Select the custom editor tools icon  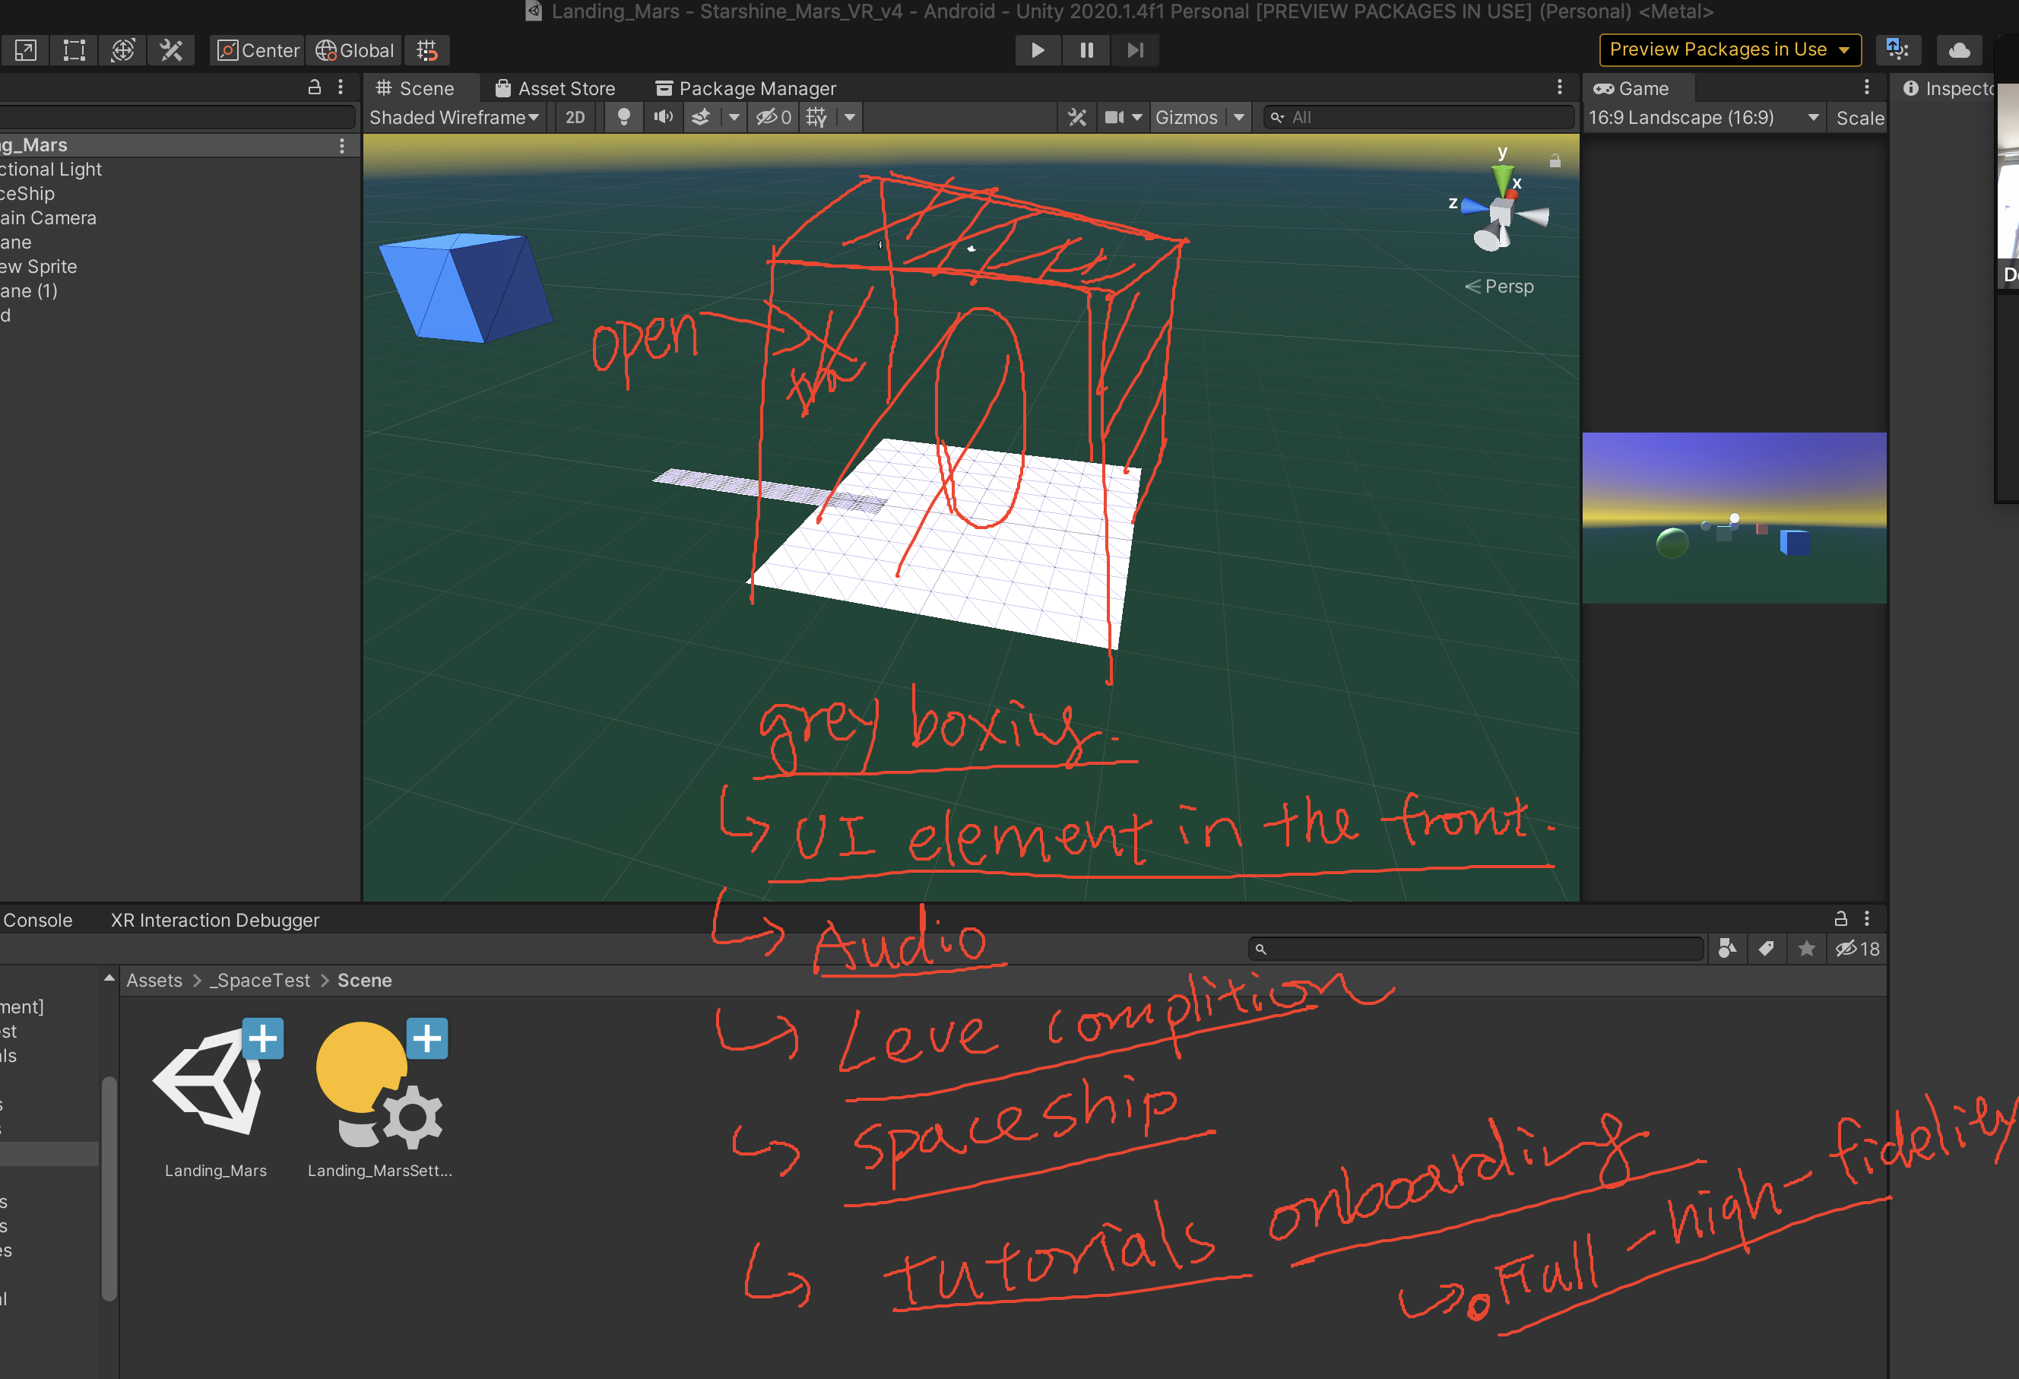click(171, 50)
